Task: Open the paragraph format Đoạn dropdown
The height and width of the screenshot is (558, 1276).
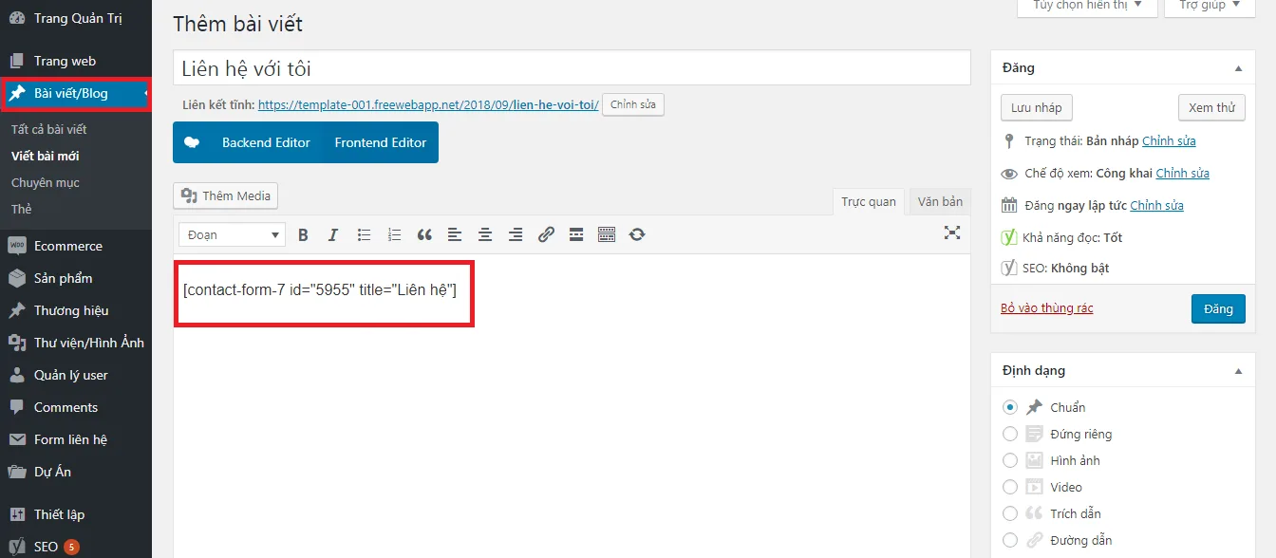Action: pos(233,234)
